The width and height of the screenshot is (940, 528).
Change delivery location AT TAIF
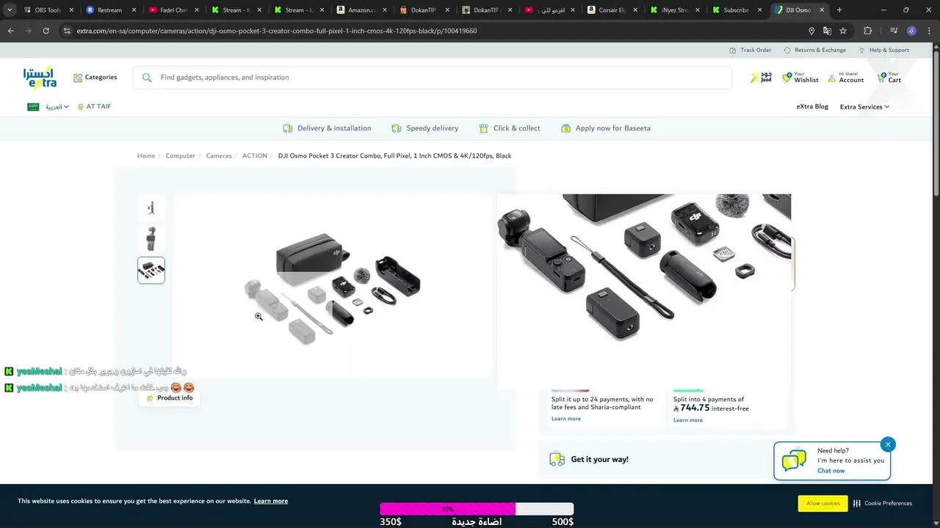tap(94, 106)
